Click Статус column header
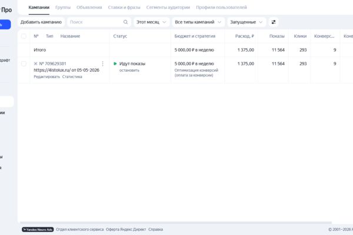353x235 pixels. pyautogui.click(x=120, y=36)
